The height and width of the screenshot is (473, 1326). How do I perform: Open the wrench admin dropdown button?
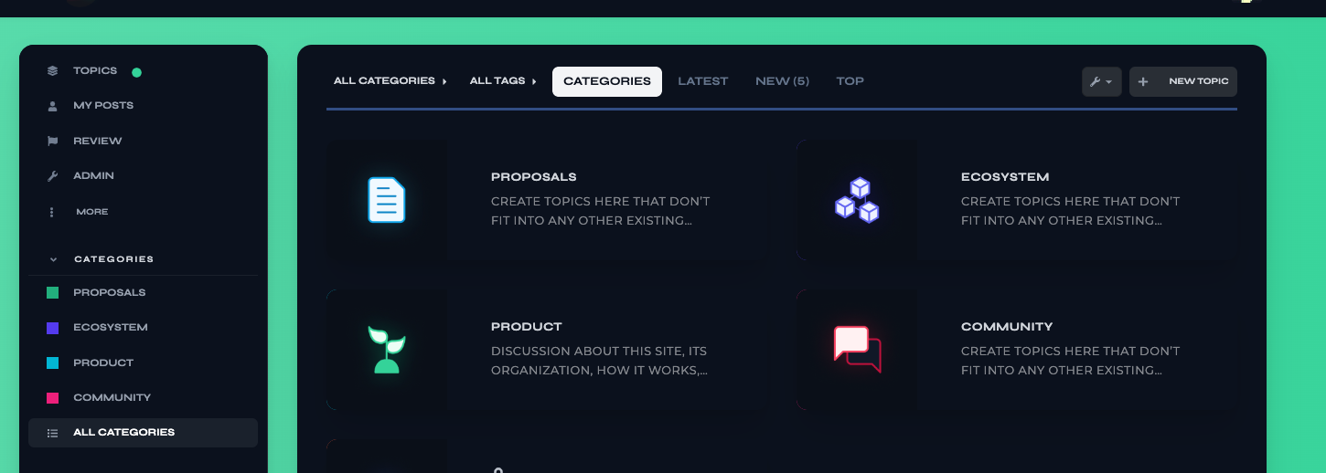click(1101, 81)
